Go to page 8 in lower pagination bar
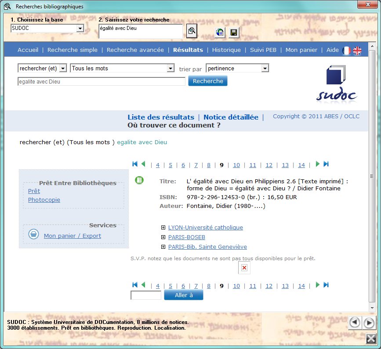Screen dimensions: 381x349 click(x=209, y=286)
